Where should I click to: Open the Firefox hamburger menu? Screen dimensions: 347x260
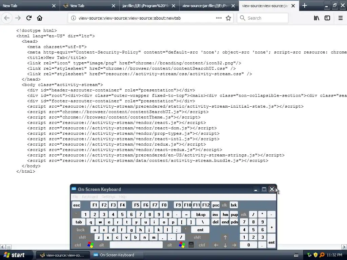(x=341, y=18)
